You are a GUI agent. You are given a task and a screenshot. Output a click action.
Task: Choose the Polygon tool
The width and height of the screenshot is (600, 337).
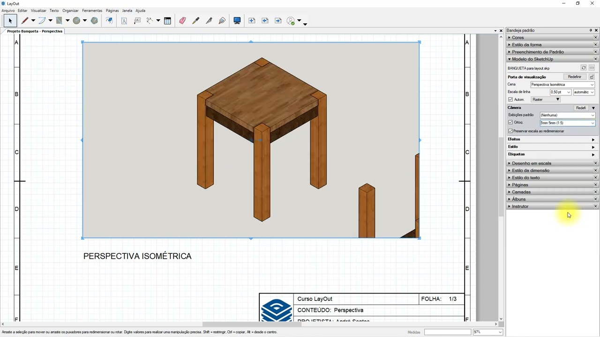[x=94, y=21]
